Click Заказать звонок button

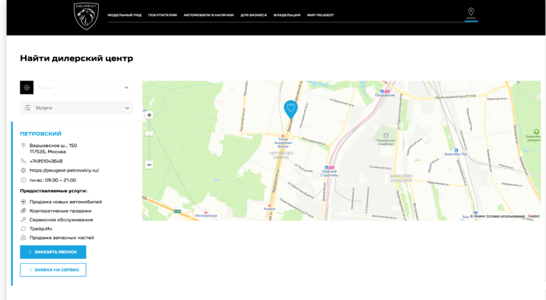[53, 252]
